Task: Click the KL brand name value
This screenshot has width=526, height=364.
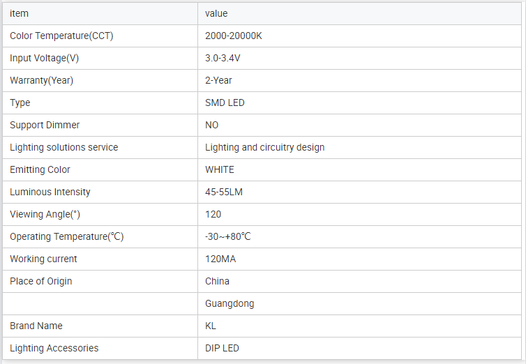Action: 211,326
